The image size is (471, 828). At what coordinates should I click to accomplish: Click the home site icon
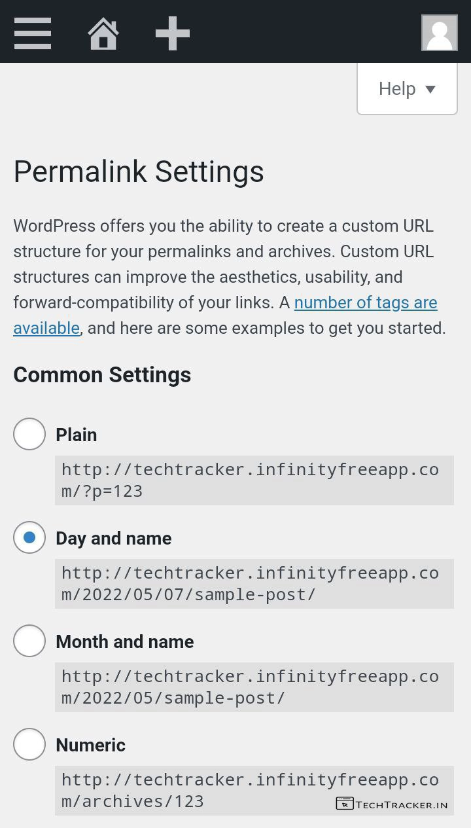click(103, 33)
